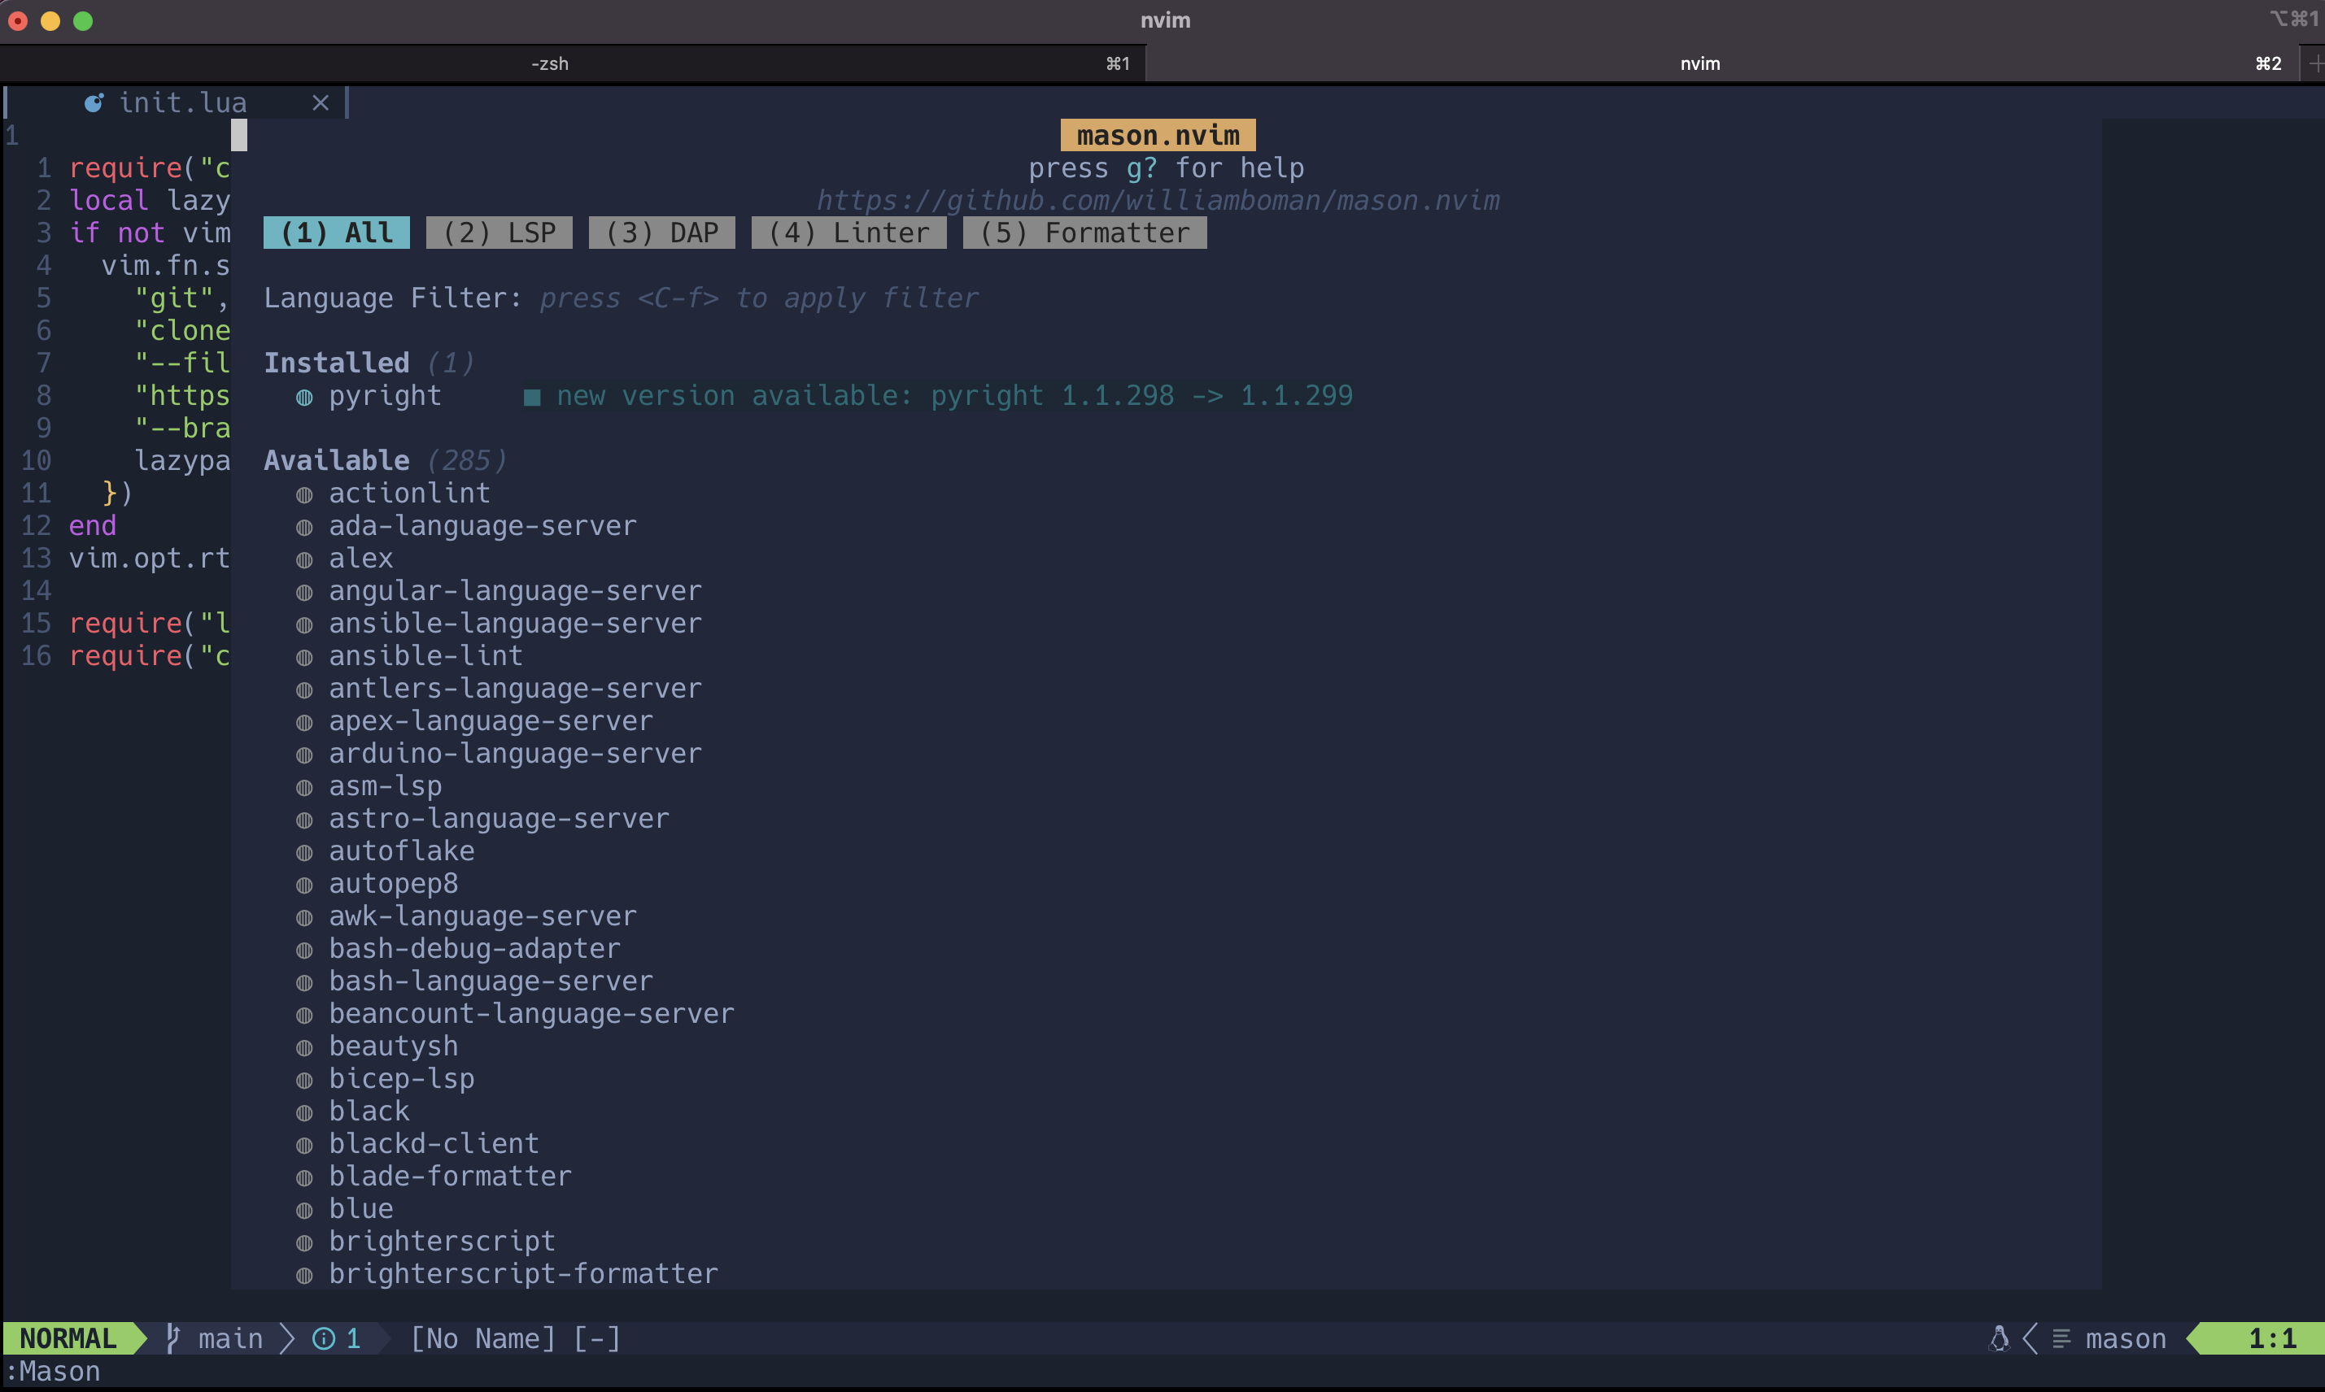The width and height of the screenshot is (2325, 1392).
Task: Select the installed pyright package
Action: tap(385, 395)
